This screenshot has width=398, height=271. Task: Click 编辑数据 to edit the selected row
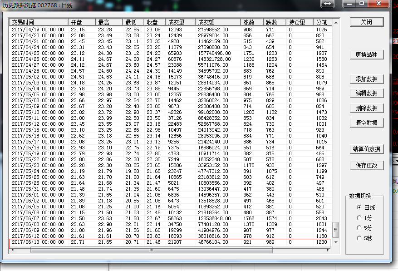pos(367,93)
